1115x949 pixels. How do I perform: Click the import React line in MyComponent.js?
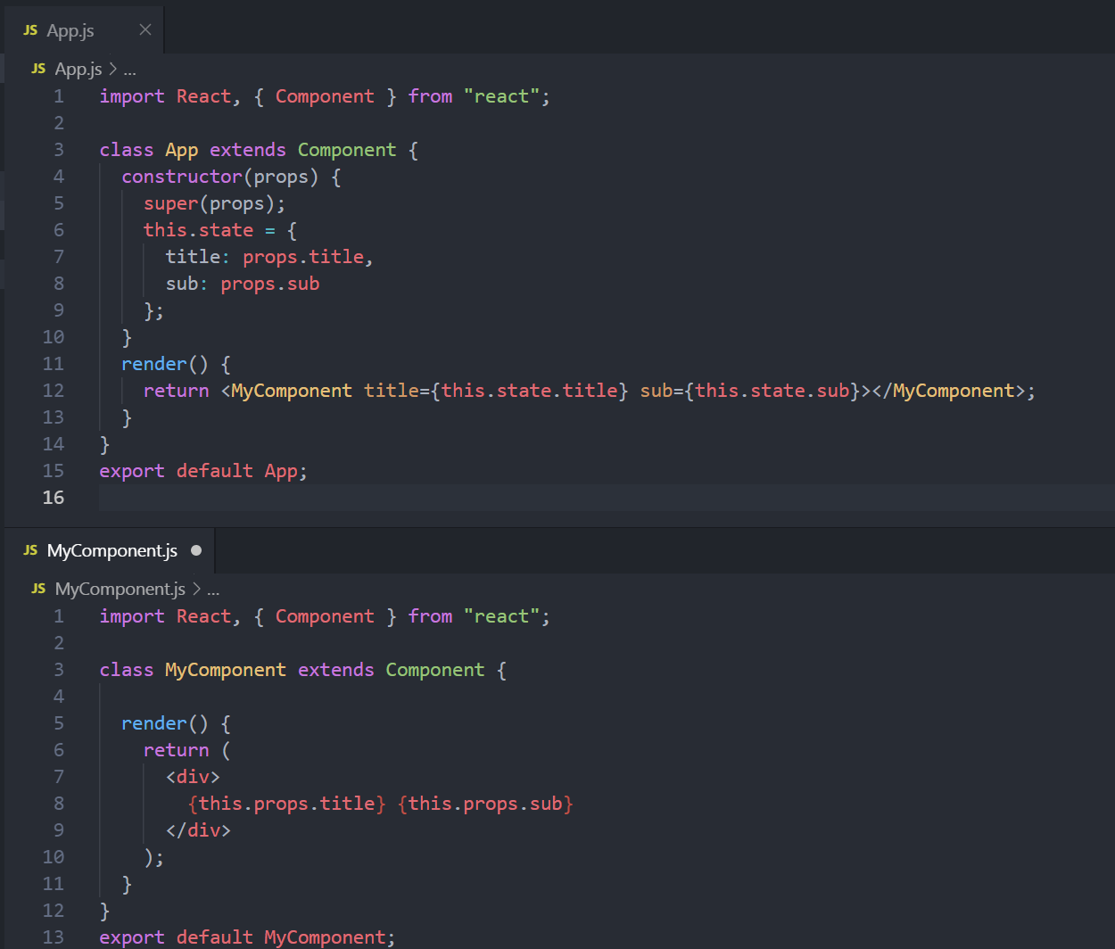coord(325,616)
